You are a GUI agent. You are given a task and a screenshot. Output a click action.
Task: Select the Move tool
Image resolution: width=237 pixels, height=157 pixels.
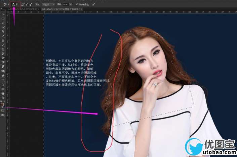click(x=3, y=14)
